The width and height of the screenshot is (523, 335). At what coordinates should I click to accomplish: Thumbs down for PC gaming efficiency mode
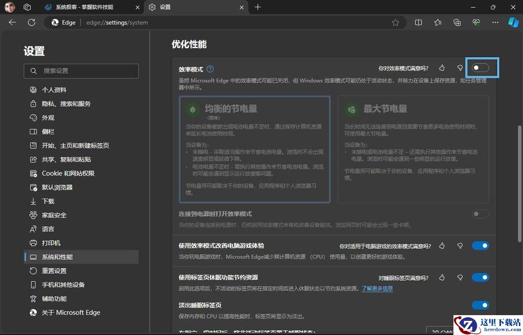[x=460, y=246]
